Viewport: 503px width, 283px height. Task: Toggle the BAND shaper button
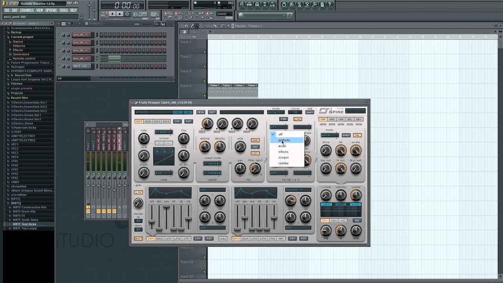point(346,135)
